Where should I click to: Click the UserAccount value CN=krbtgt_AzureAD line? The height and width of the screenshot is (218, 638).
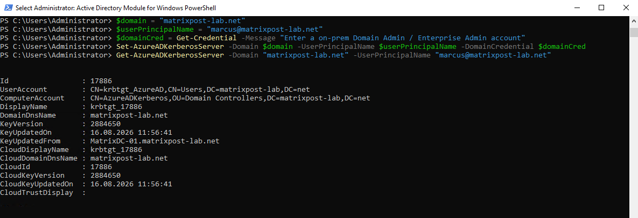click(x=200, y=89)
